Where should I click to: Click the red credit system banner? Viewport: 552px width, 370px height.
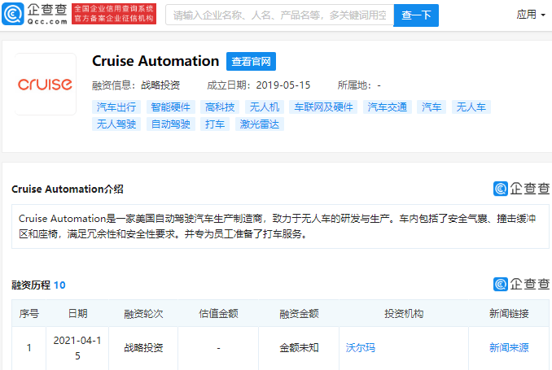click(x=114, y=14)
